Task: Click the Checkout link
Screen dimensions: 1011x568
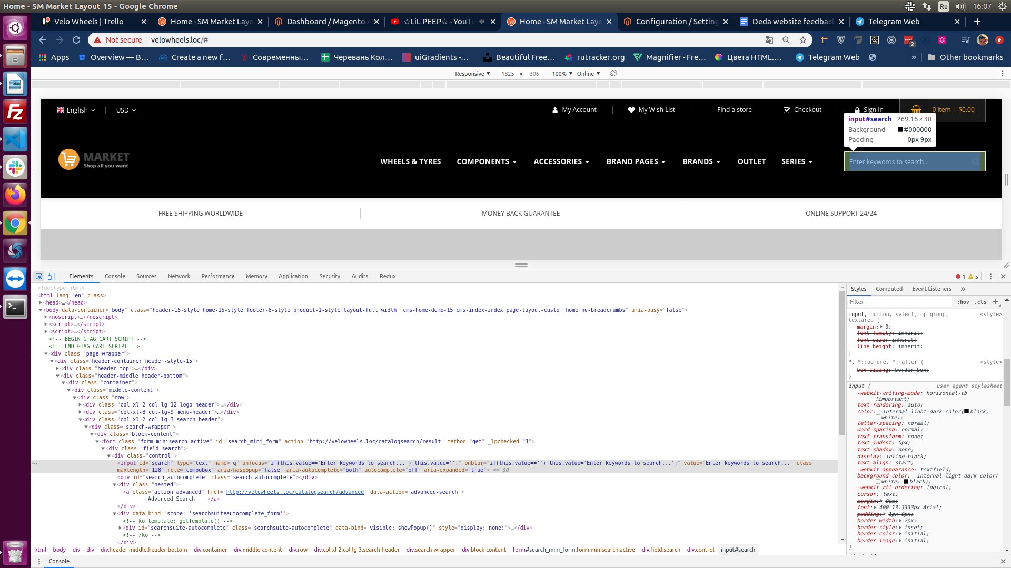Action: point(802,110)
